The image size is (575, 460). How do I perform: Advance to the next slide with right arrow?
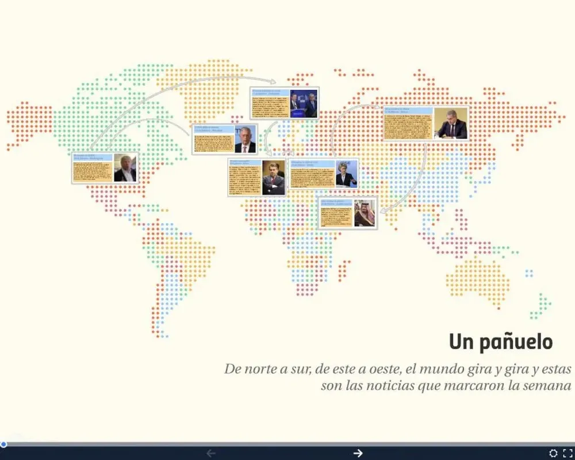coord(358,453)
